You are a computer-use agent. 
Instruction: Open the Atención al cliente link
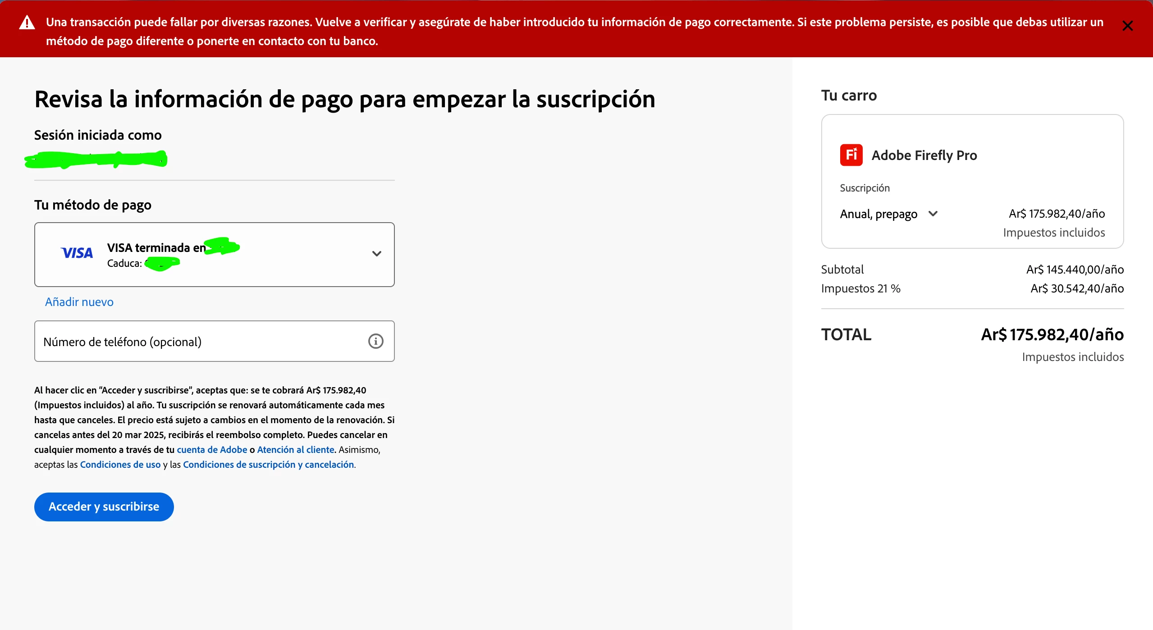click(x=296, y=450)
